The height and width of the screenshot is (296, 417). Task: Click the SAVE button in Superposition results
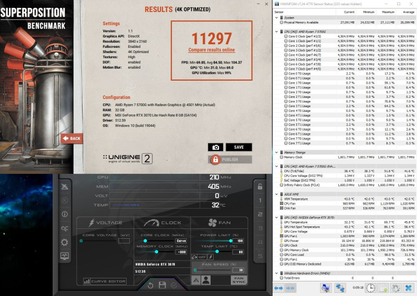[x=239, y=147]
